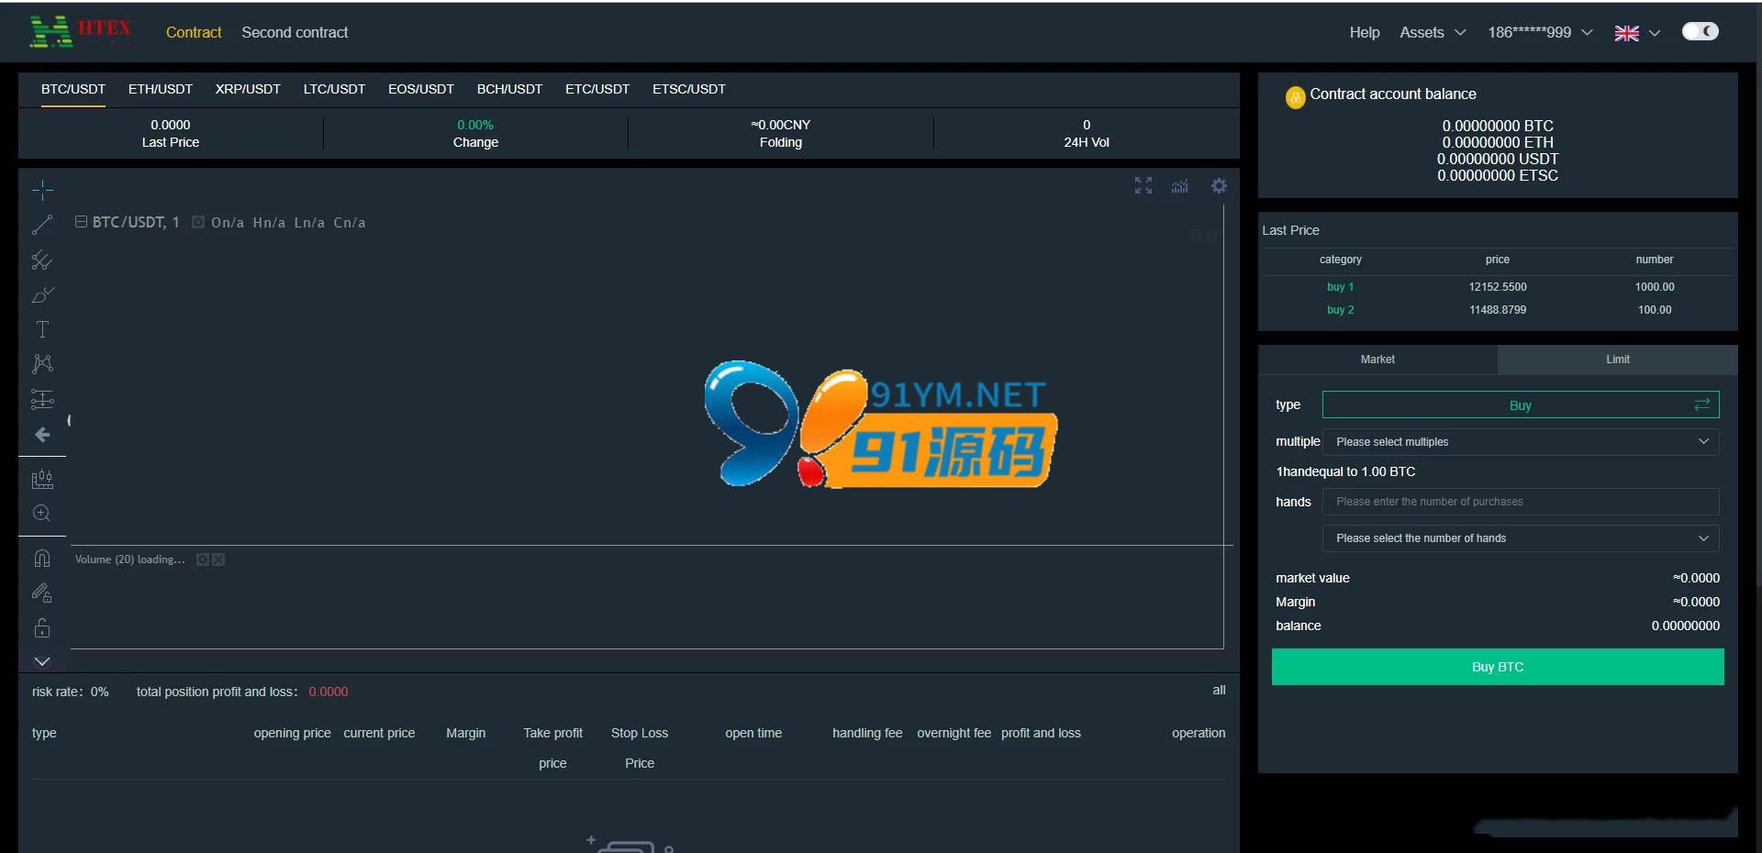
Task: Select the text annotation tool
Action: [42, 329]
